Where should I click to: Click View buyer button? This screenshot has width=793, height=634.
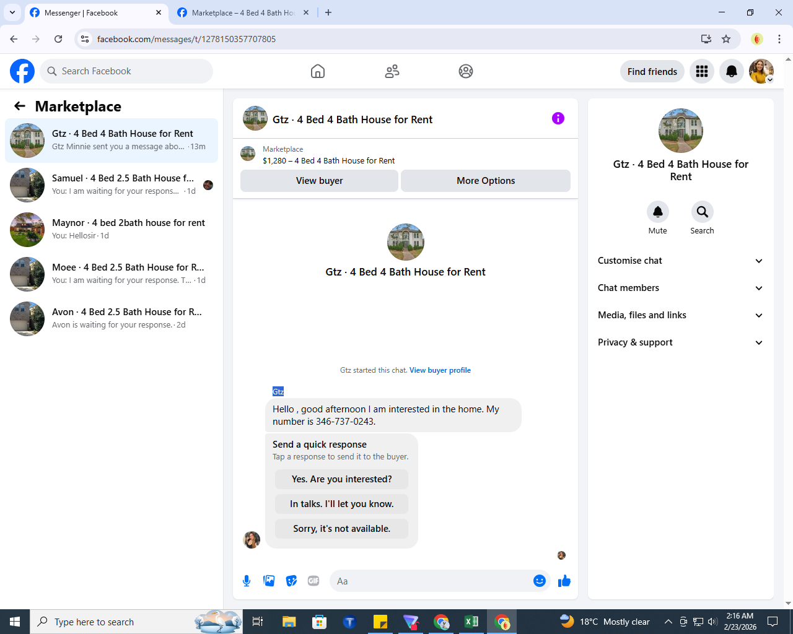click(319, 181)
